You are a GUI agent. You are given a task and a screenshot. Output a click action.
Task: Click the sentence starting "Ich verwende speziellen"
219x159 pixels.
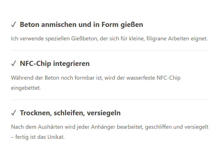[109, 39]
